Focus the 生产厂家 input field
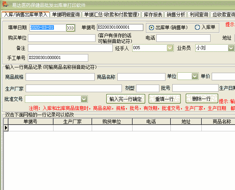Image resolution: width=235 pixels, height=190 pixels. point(74,88)
